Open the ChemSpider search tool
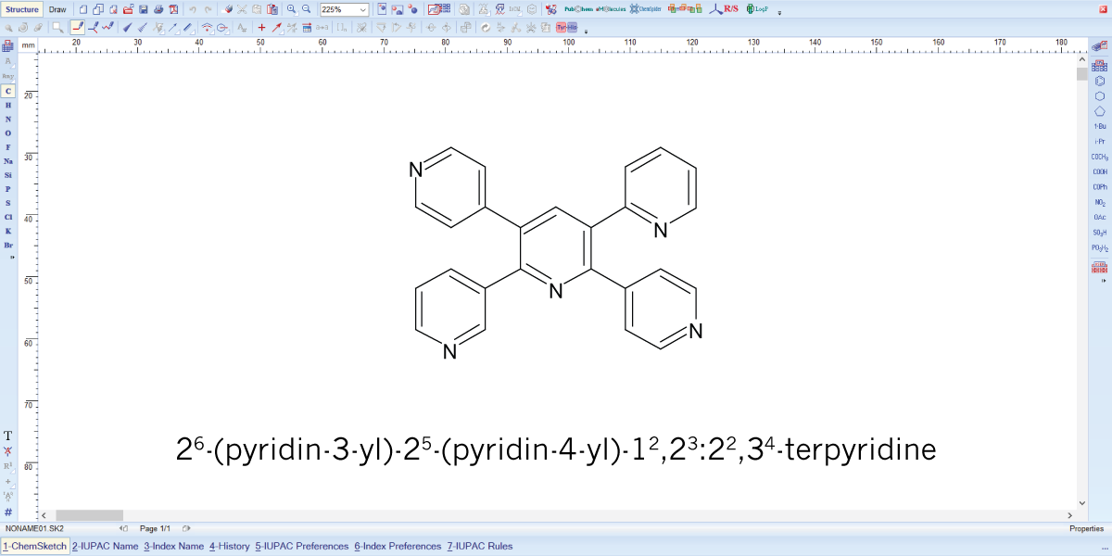 click(x=646, y=9)
